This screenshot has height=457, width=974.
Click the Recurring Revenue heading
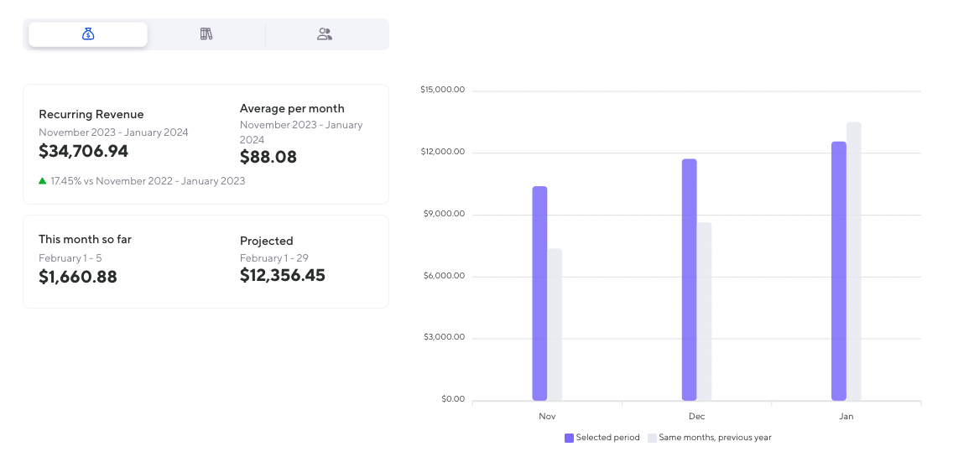(x=91, y=115)
